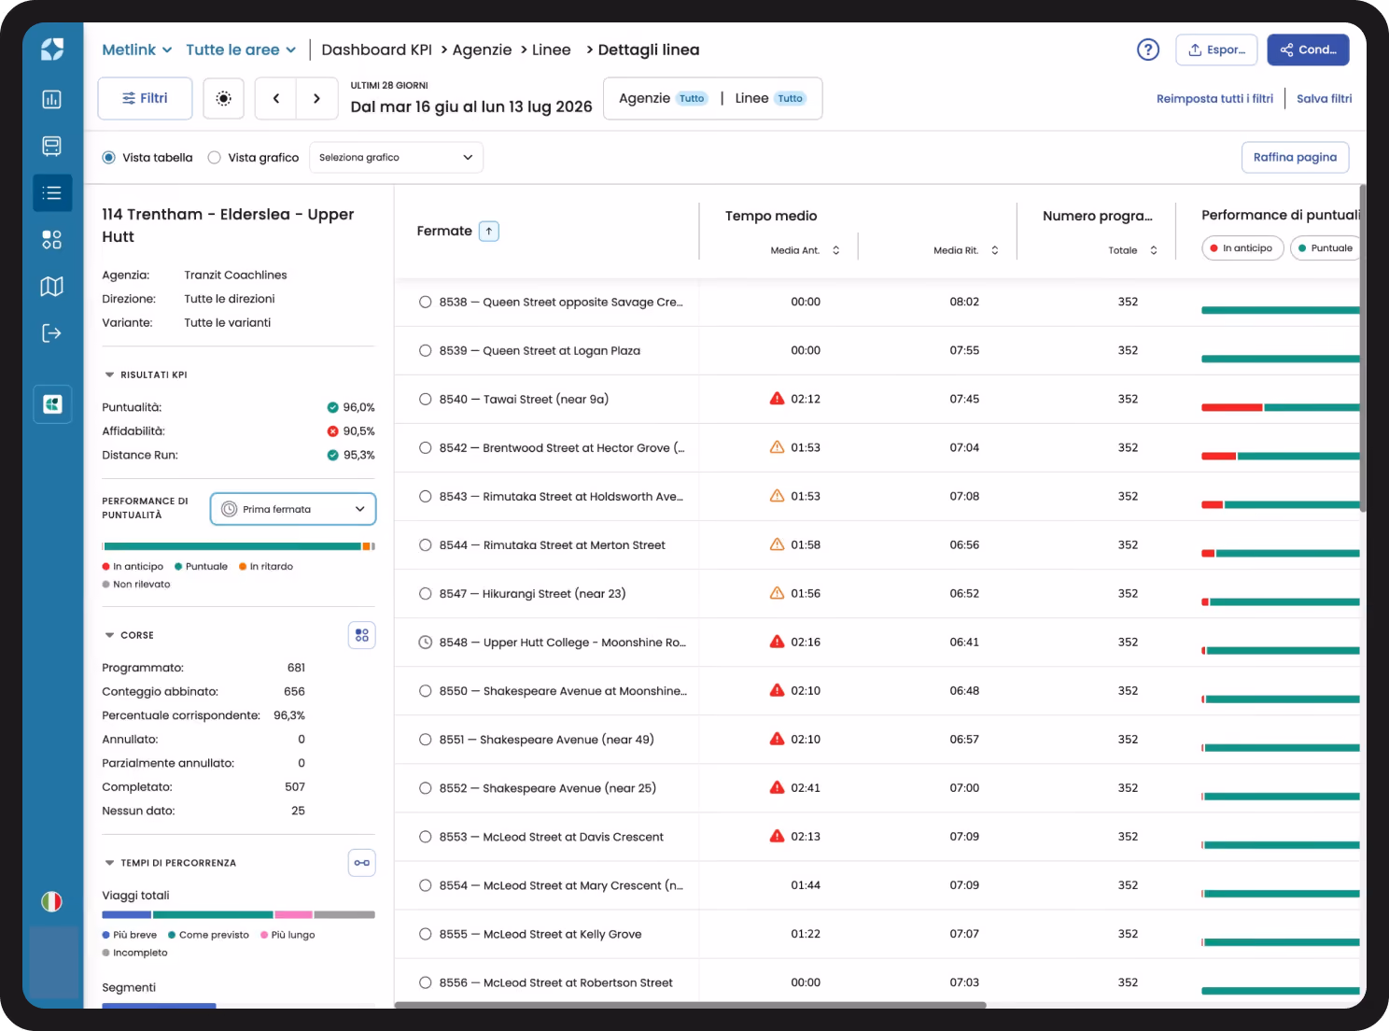Toggle Puntuale legend chip in table header
Viewport: 1389px width, 1031px height.
pos(1326,248)
